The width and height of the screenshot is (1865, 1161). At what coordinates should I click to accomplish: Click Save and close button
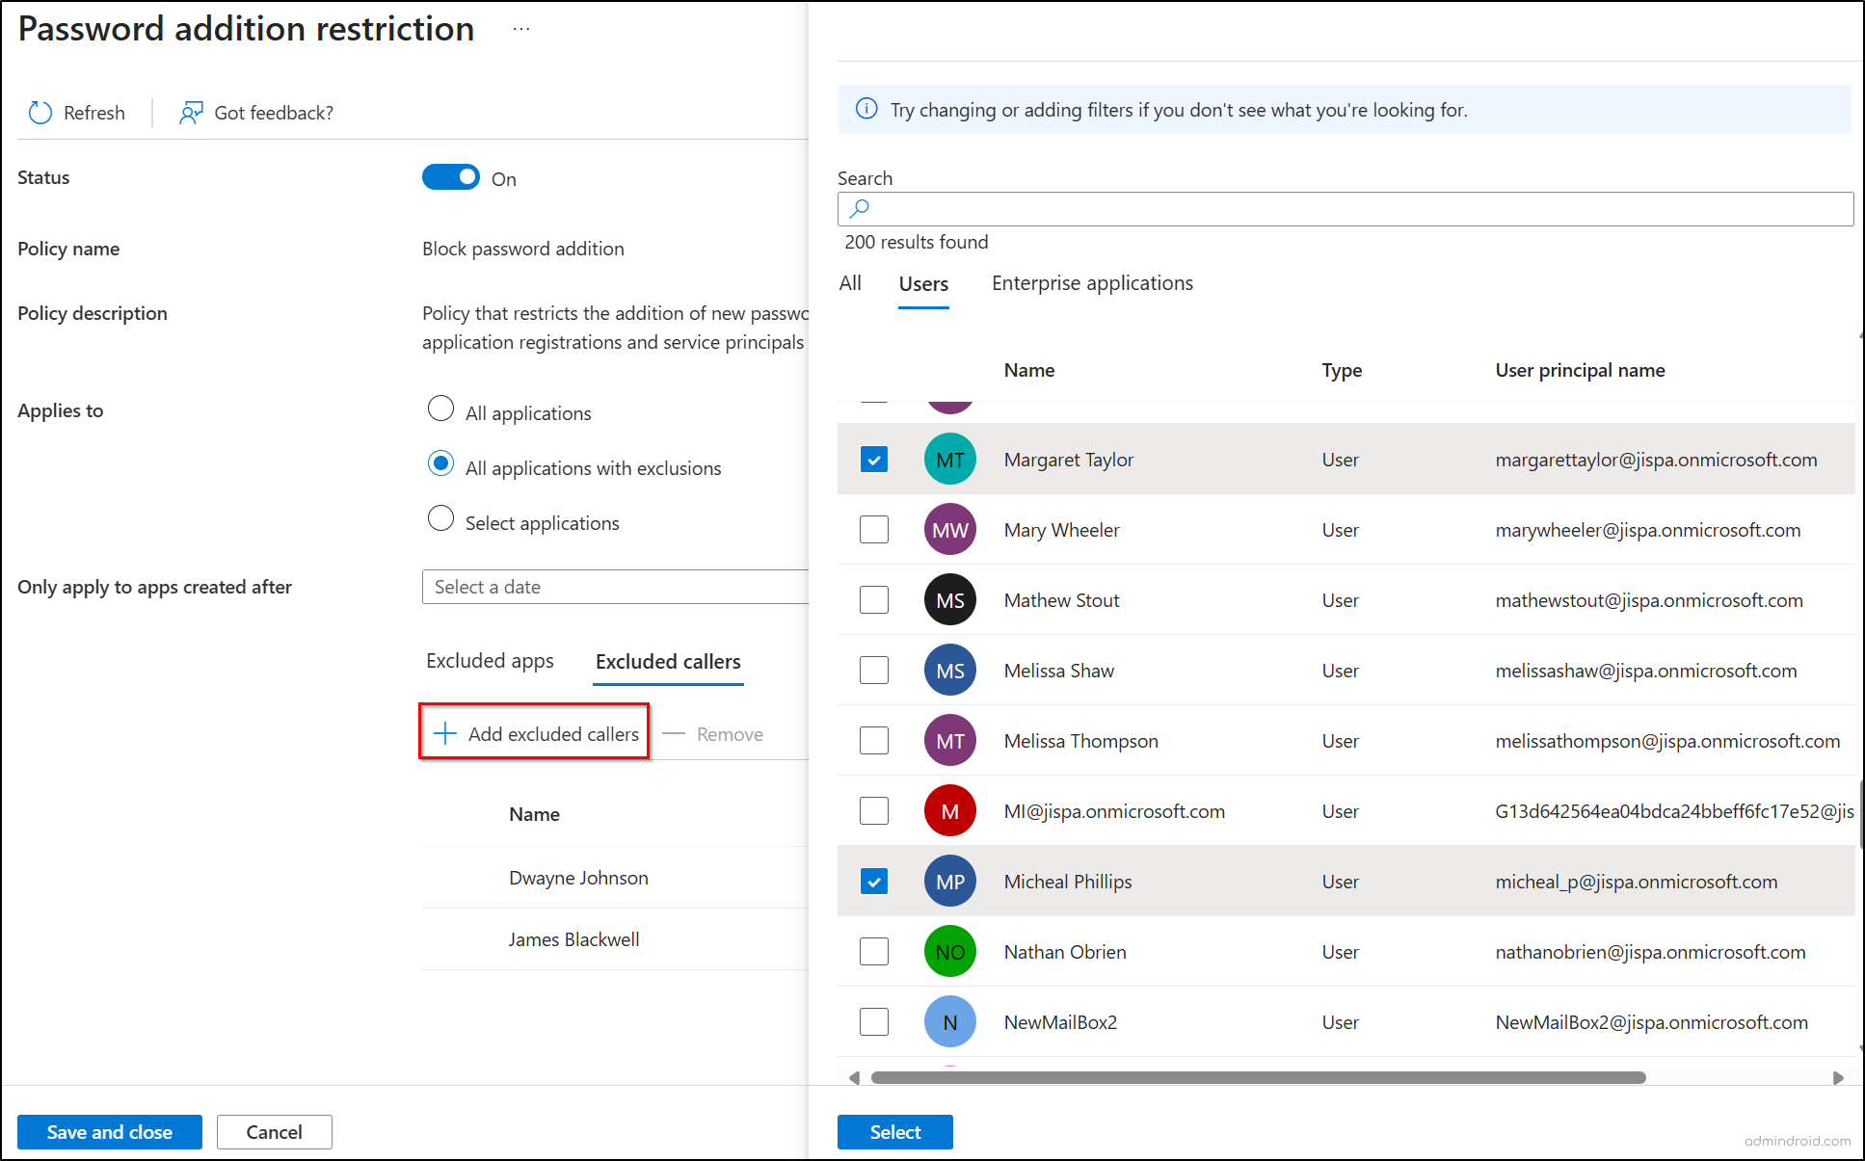click(x=110, y=1132)
